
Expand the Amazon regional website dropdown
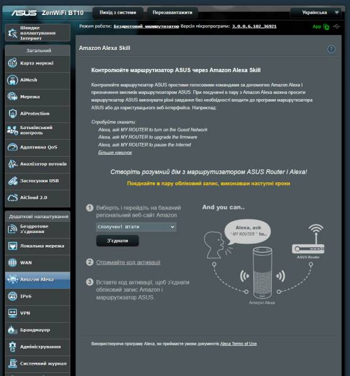point(136,227)
